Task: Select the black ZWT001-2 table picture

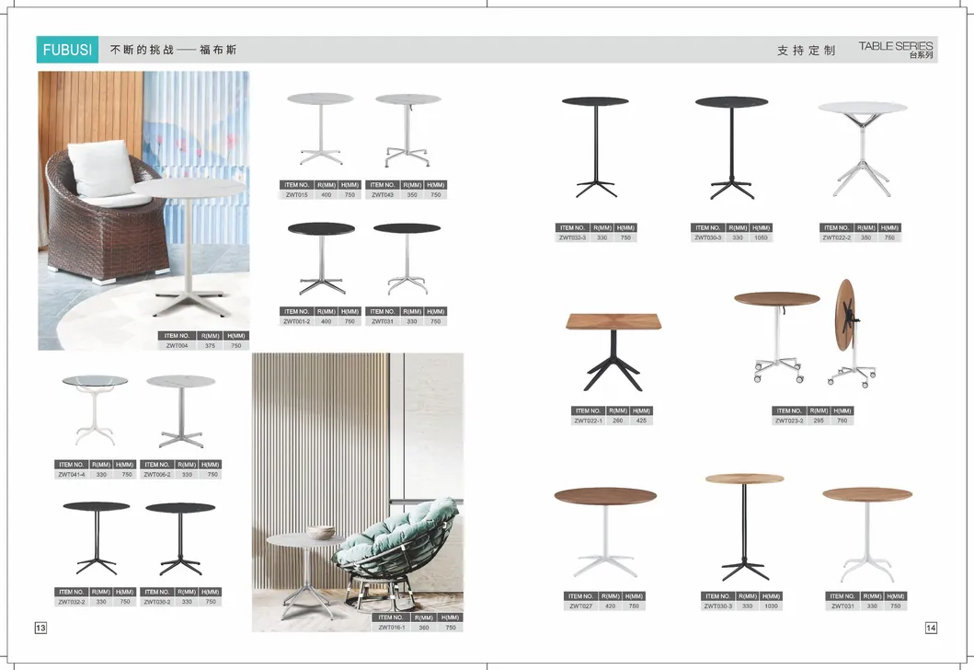Action: click(322, 258)
